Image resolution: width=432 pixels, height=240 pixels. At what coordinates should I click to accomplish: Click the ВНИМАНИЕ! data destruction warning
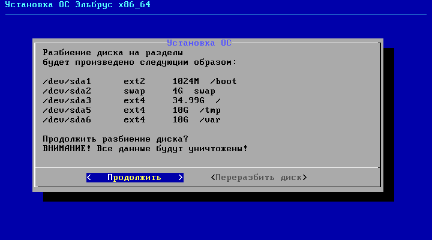click(x=145, y=149)
